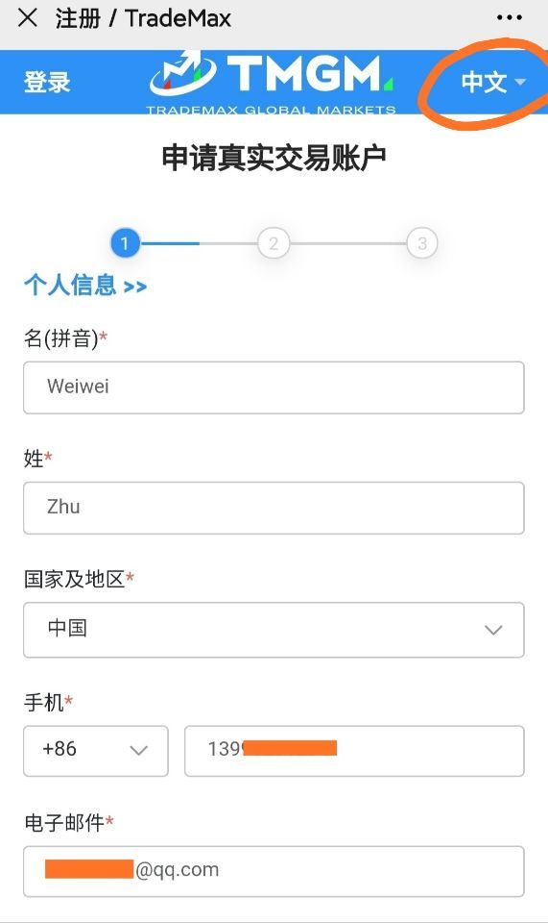Click the 个人信息 >> section heading
This screenshot has height=923, width=548.
[85, 286]
